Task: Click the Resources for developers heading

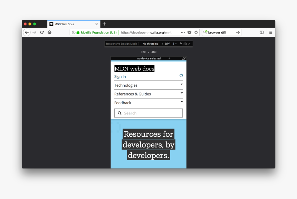Action: [x=148, y=145]
